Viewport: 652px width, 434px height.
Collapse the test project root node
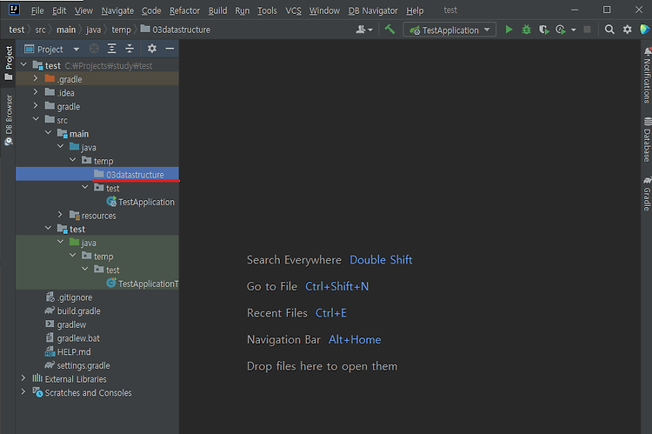tap(23, 65)
